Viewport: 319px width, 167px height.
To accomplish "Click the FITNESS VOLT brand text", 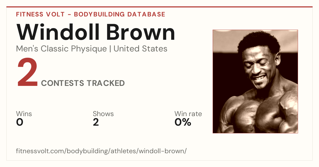I will pos(40,14).
